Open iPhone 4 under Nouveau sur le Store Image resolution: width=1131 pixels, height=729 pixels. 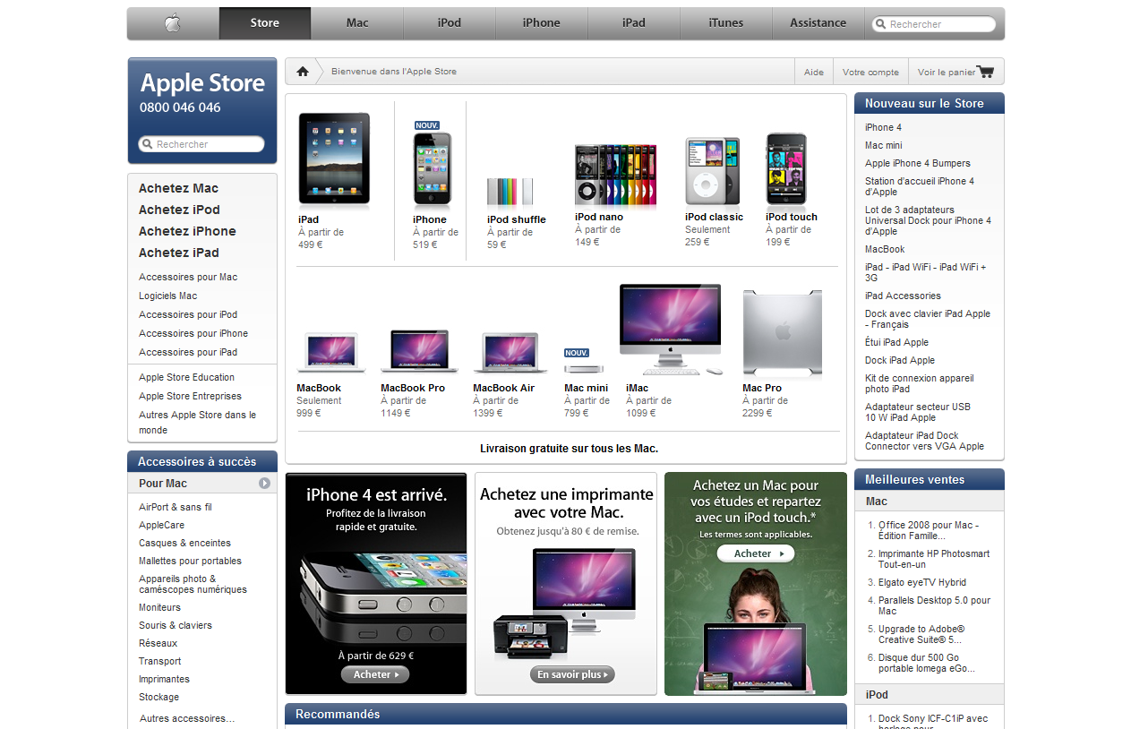883,127
